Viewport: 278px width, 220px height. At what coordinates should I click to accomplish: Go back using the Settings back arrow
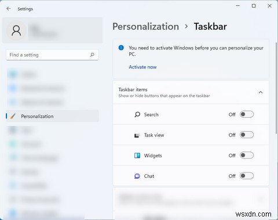(x=9, y=9)
